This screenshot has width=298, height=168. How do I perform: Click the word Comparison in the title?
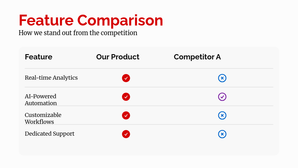tap(120, 21)
